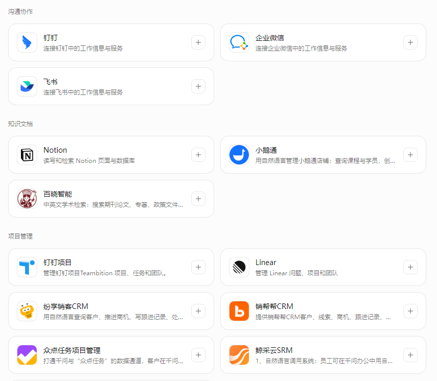The height and width of the screenshot is (381, 437).
Task: Click the 沟通协作 section heading
Action: pyautogui.click(x=20, y=11)
